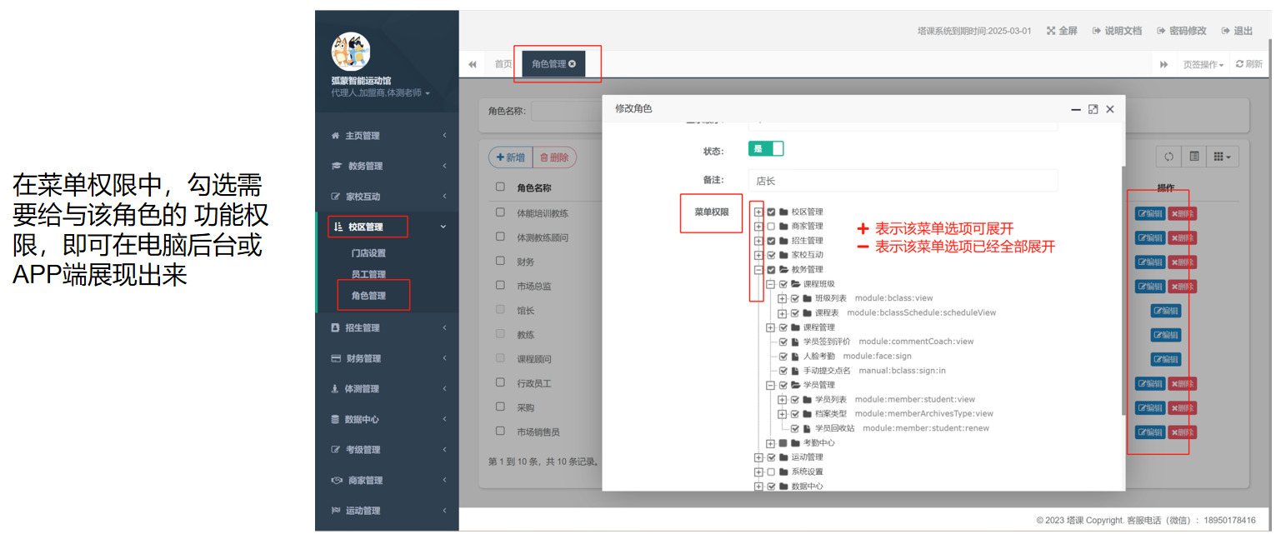Collapse the 教务管理 tree node
1276x544 pixels.
[x=758, y=270]
